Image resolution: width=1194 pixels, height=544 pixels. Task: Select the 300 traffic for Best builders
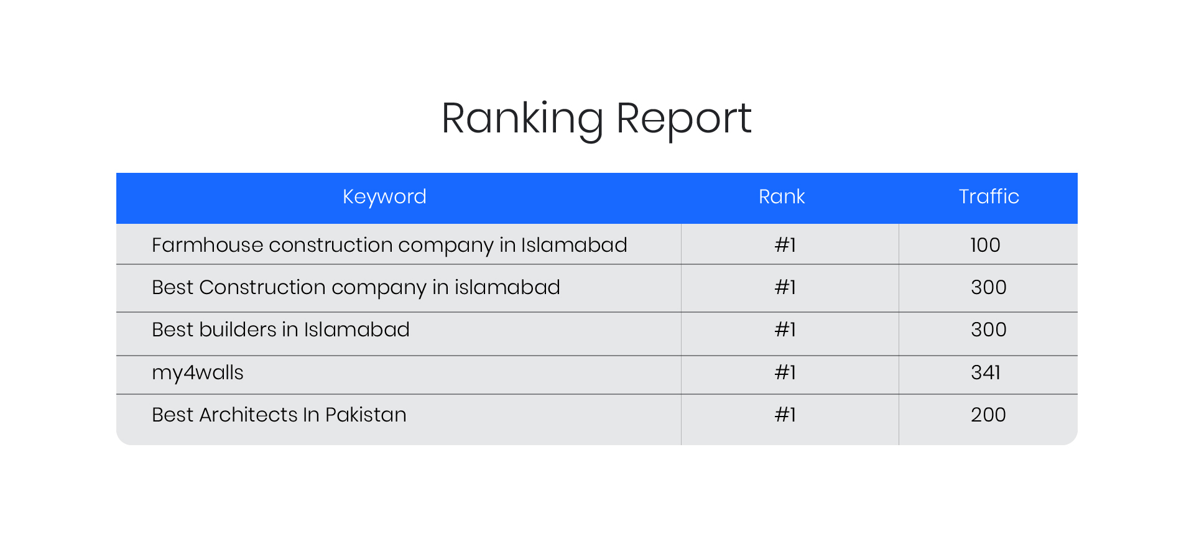pos(988,330)
